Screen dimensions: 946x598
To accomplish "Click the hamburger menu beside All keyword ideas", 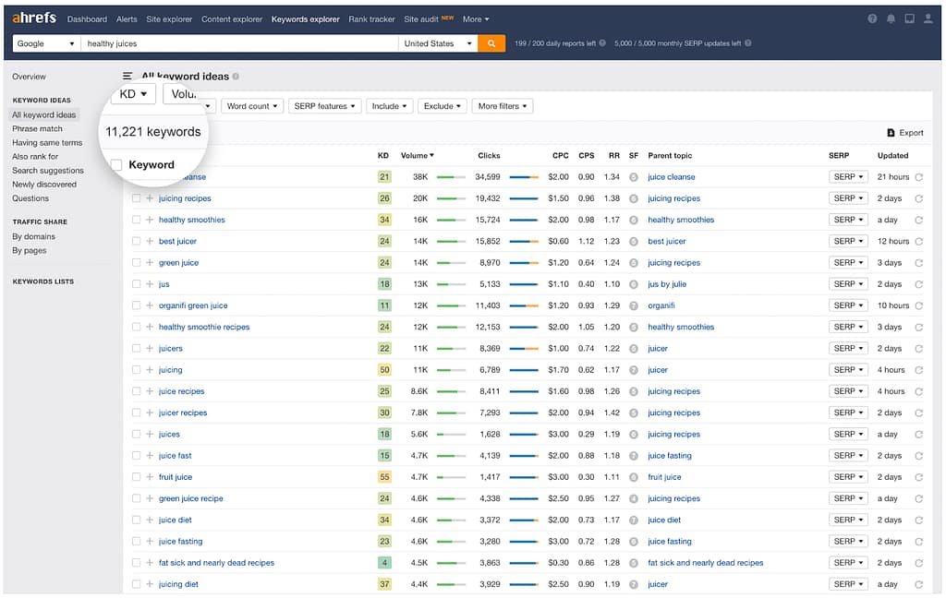I will tap(127, 77).
